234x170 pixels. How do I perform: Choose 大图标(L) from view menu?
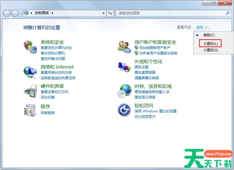click(x=210, y=44)
